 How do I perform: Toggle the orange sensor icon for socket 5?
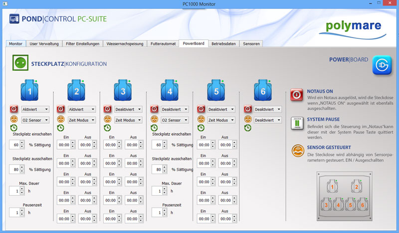[x=201, y=120]
